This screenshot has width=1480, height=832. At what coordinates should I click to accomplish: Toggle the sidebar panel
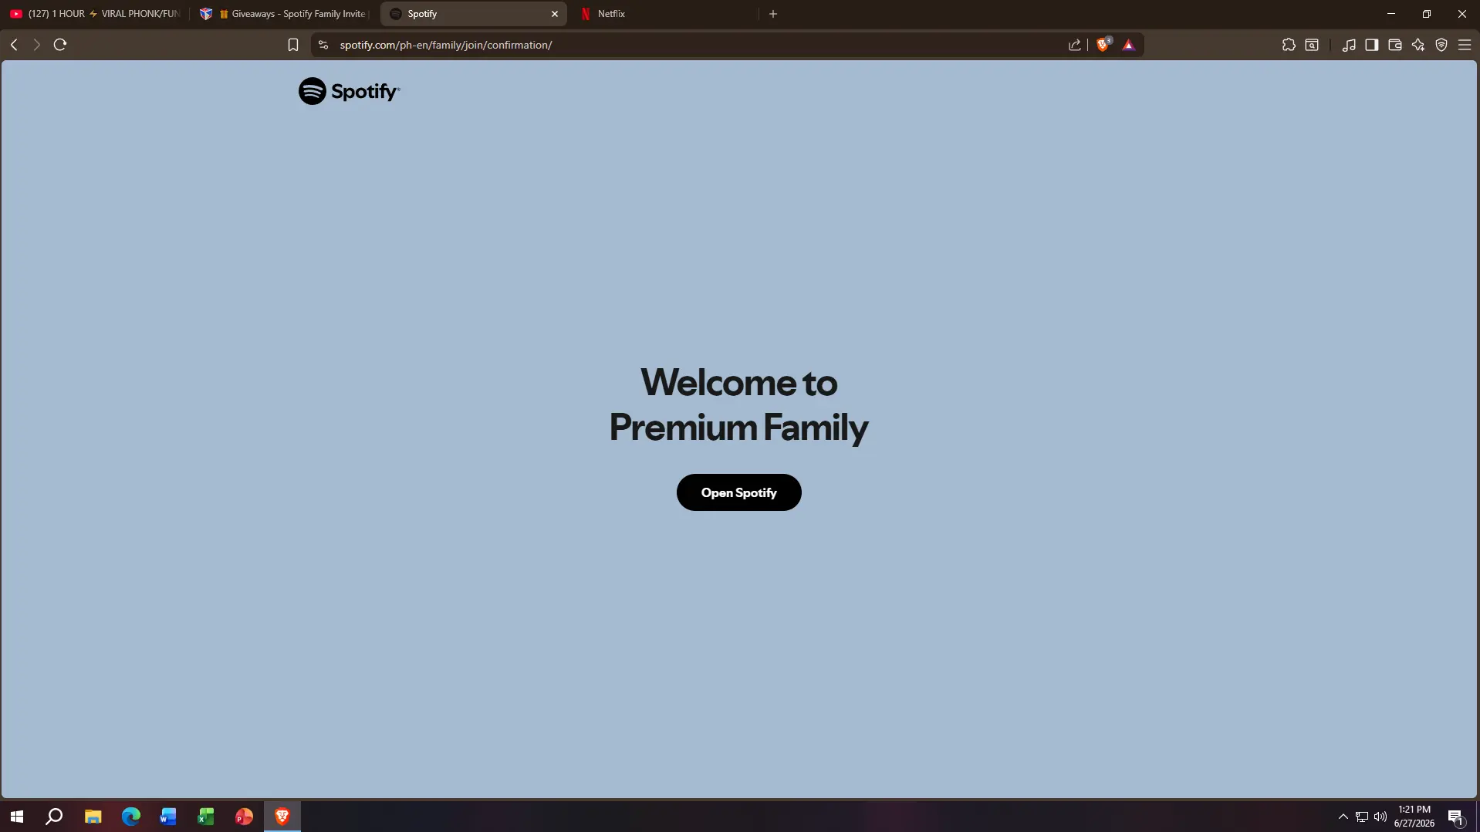(x=1372, y=45)
